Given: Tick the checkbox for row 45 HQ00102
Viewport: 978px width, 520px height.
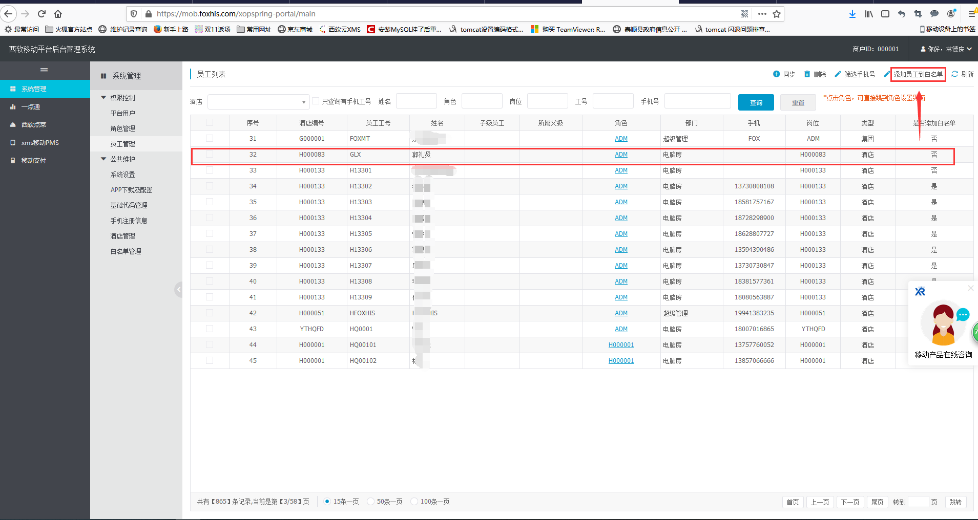Looking at the screenshot, I should click(x=210, y=360).
